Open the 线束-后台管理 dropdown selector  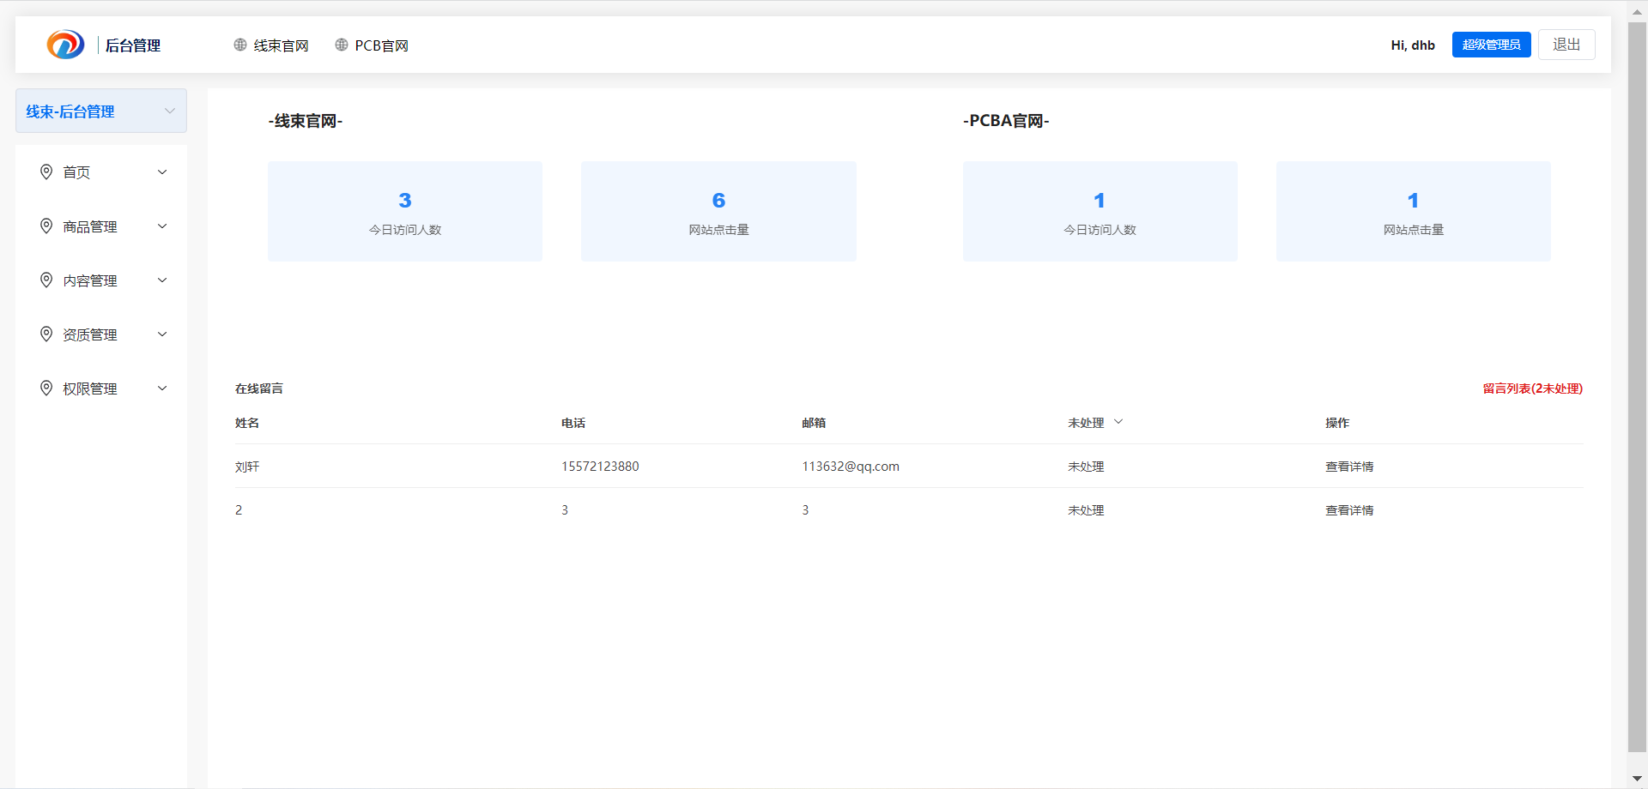coord(101,111)
